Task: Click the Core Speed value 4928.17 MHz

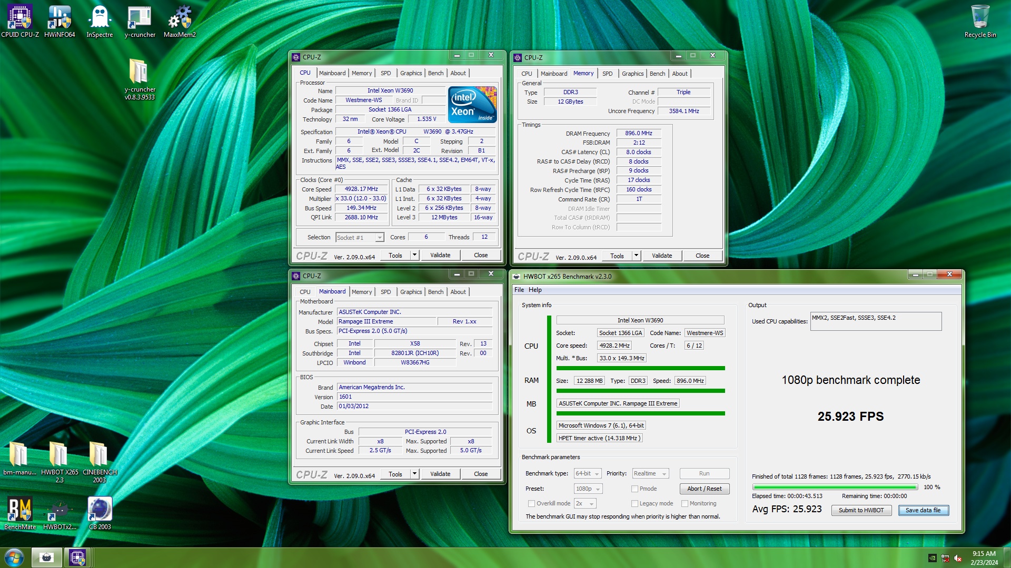Action: 361,189
